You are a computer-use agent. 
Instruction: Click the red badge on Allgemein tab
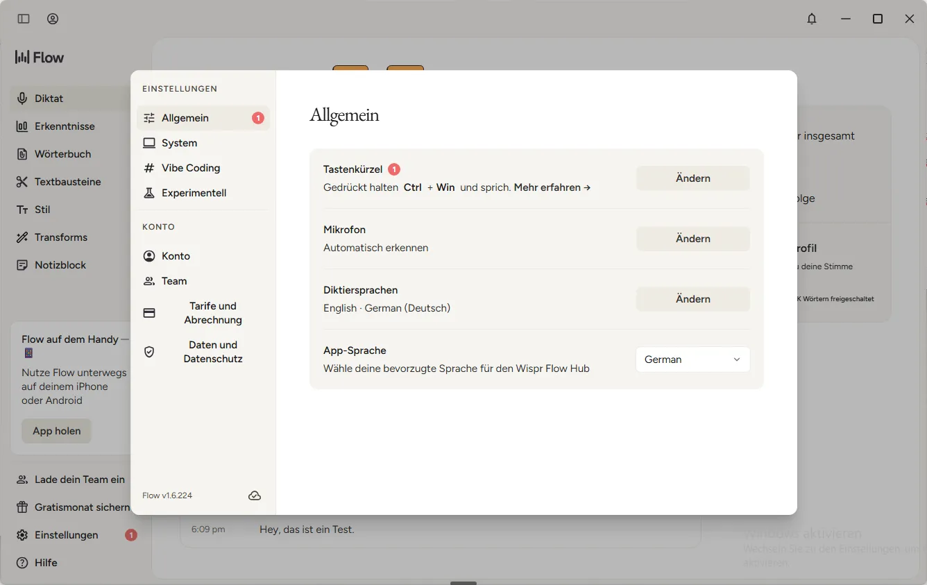click(x=258, y=118)
